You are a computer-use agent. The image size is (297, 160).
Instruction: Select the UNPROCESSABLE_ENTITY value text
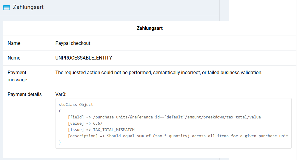coord(84,58)
